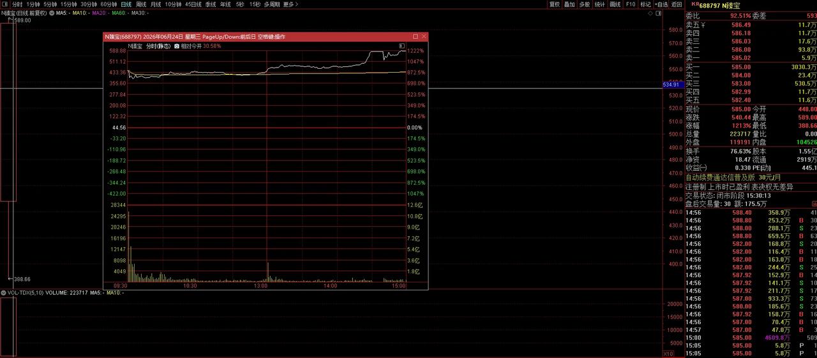The width and height of the screenshot is (817, 358).
Task: Click the 买一 bid row at 585.00
Action: tap(751, 67)
